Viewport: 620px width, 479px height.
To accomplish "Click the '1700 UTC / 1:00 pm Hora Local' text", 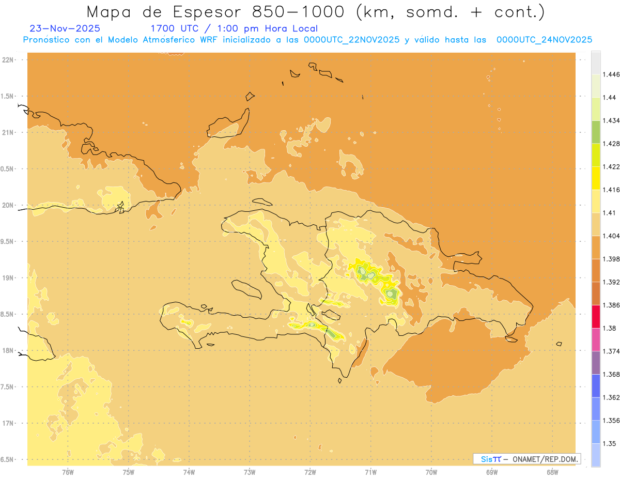I will coord(234,28).
